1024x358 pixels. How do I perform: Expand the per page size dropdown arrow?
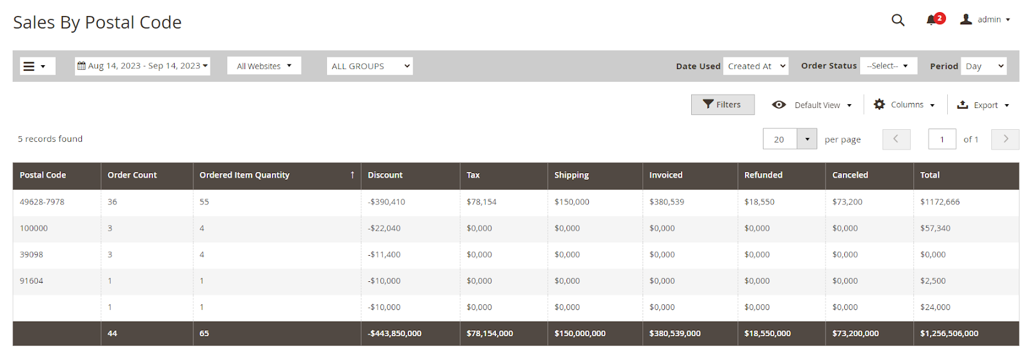[807, 139]
